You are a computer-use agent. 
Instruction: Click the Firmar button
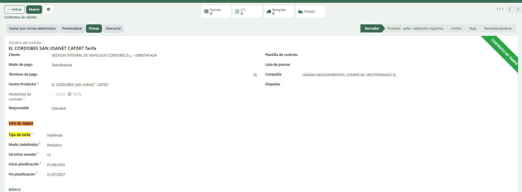(x=94, y=28)
